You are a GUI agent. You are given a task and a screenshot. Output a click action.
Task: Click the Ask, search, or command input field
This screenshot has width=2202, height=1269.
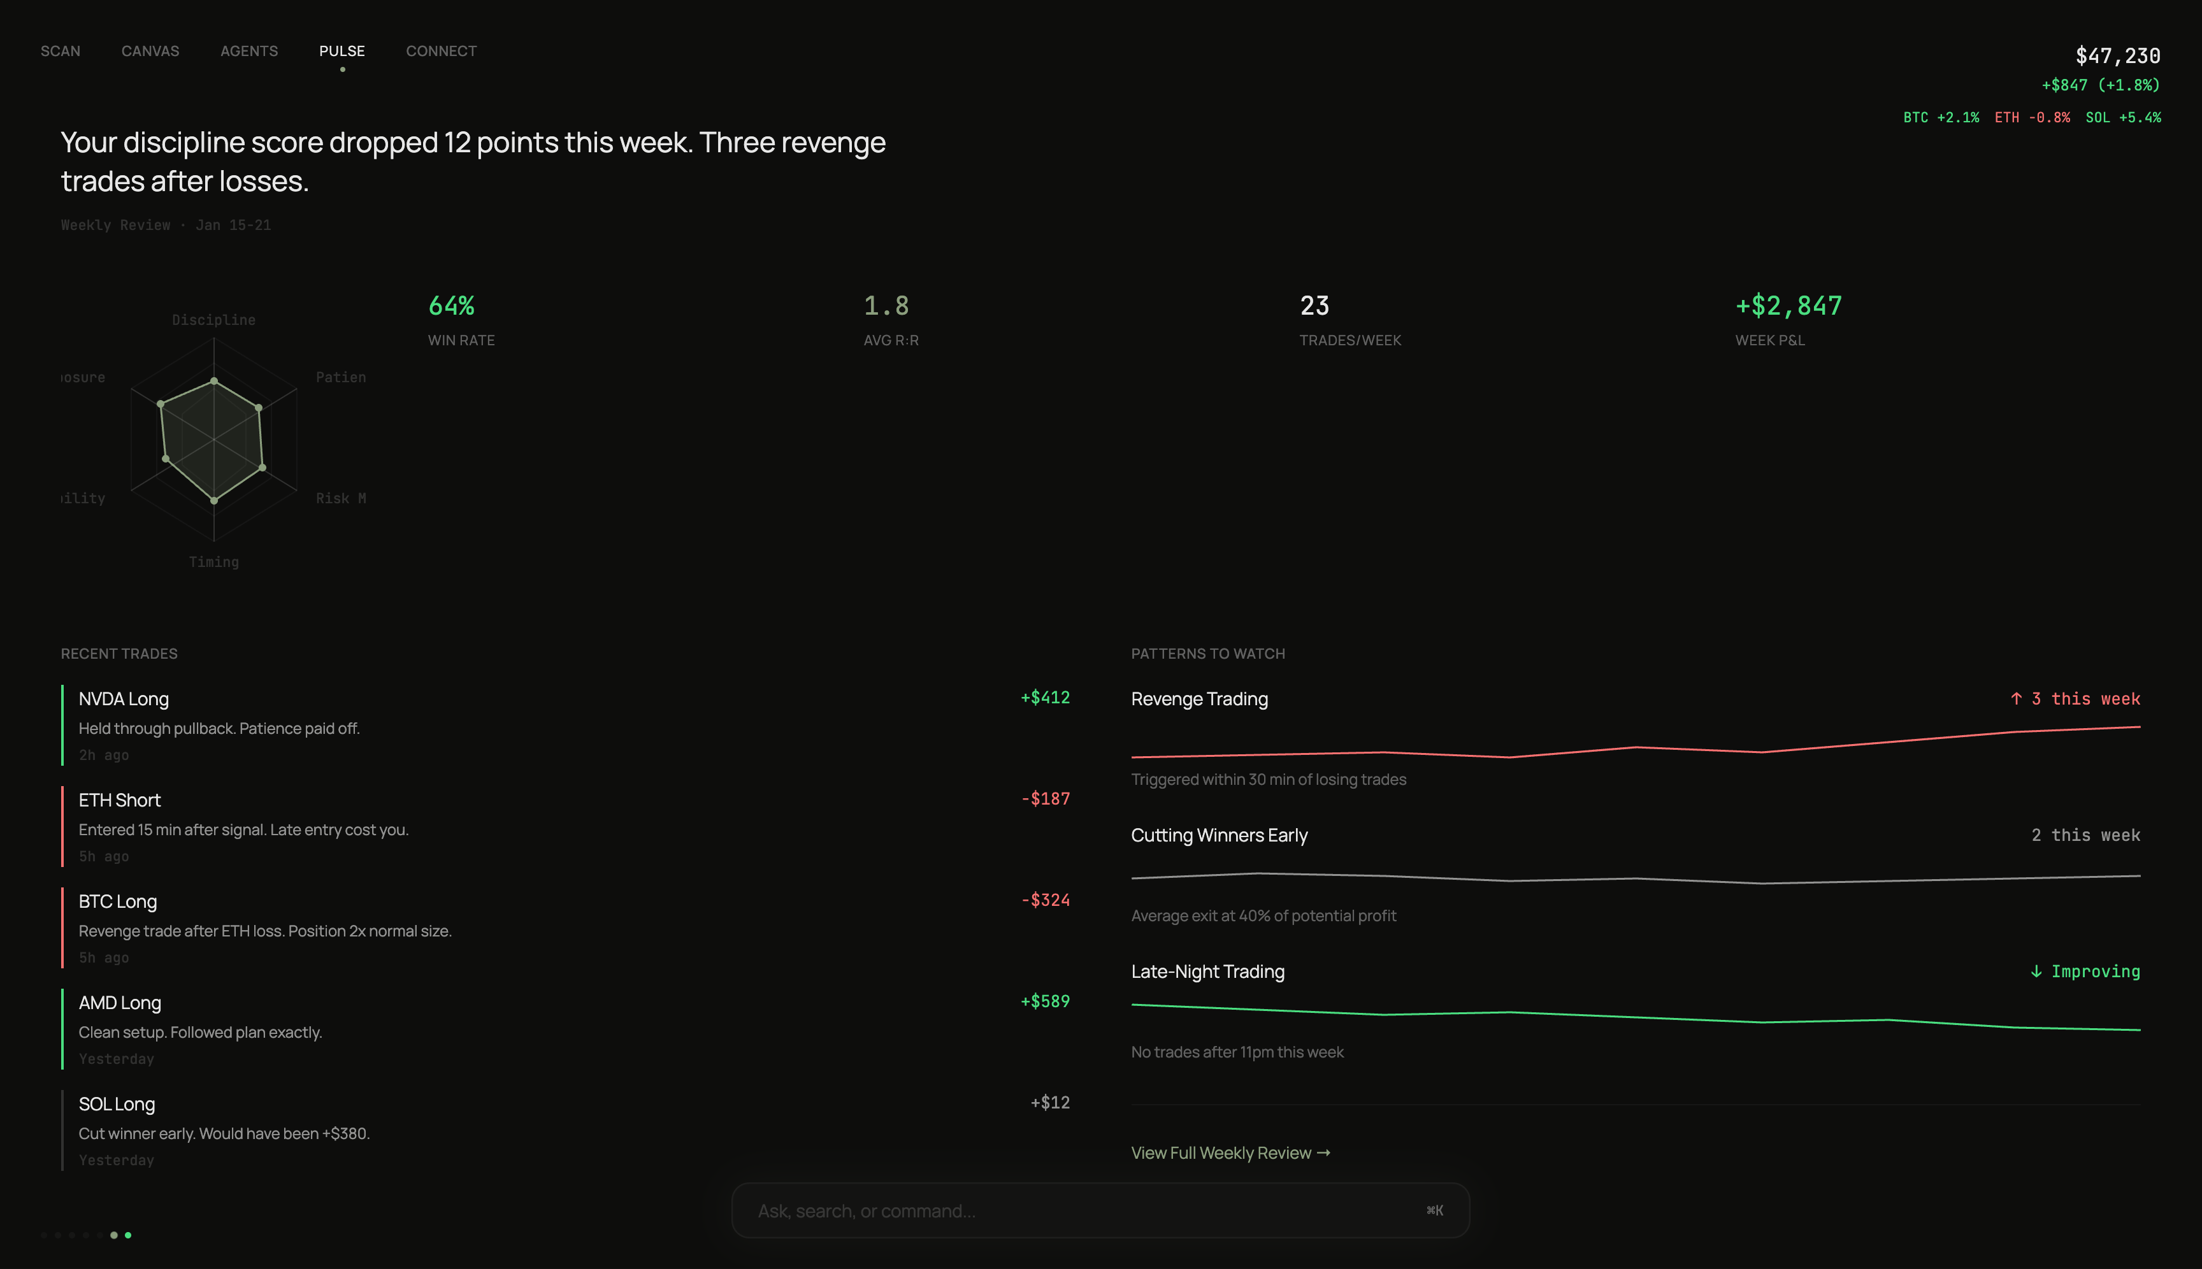click(1098, 1210)
